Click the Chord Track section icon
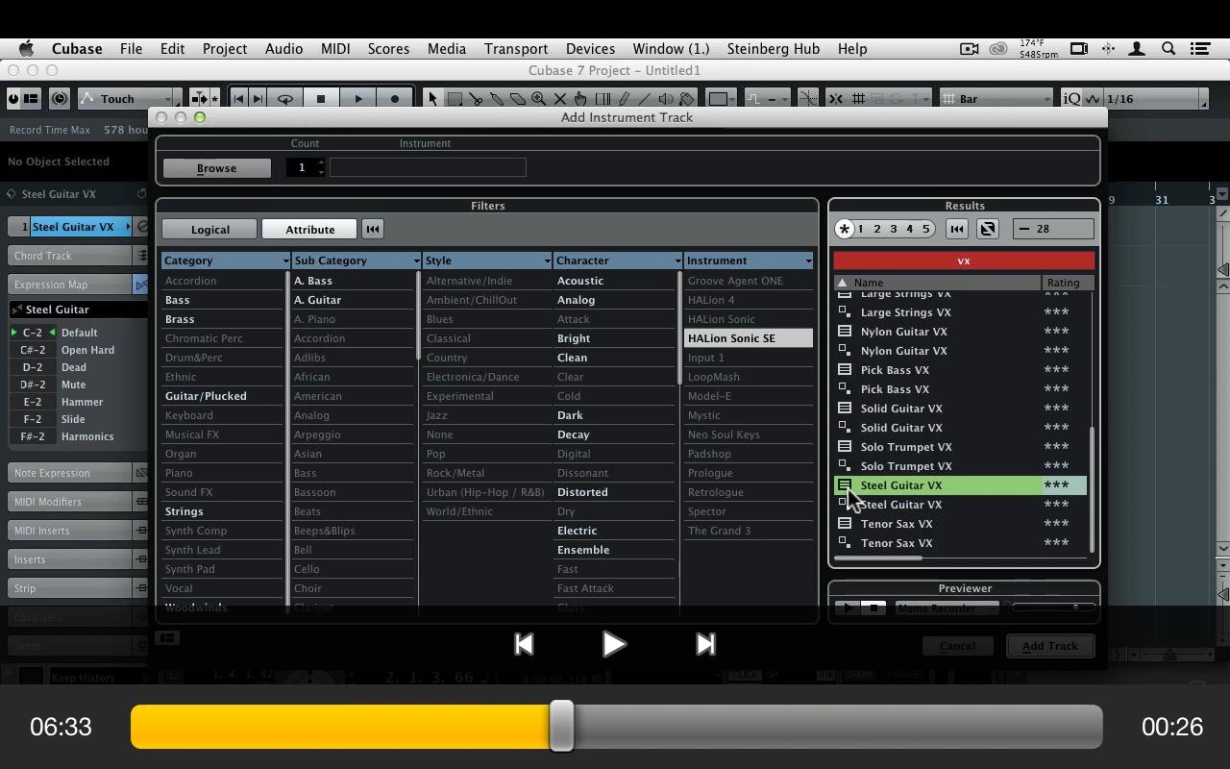Image resolution: width=1230 pixels, height=769 pixels. [x=141, y=256]
